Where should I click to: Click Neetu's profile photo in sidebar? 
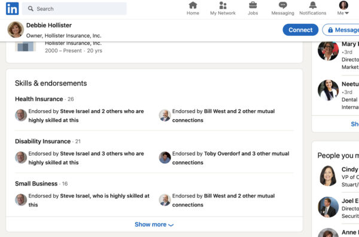pyautogui.click(x=328, y=90)
